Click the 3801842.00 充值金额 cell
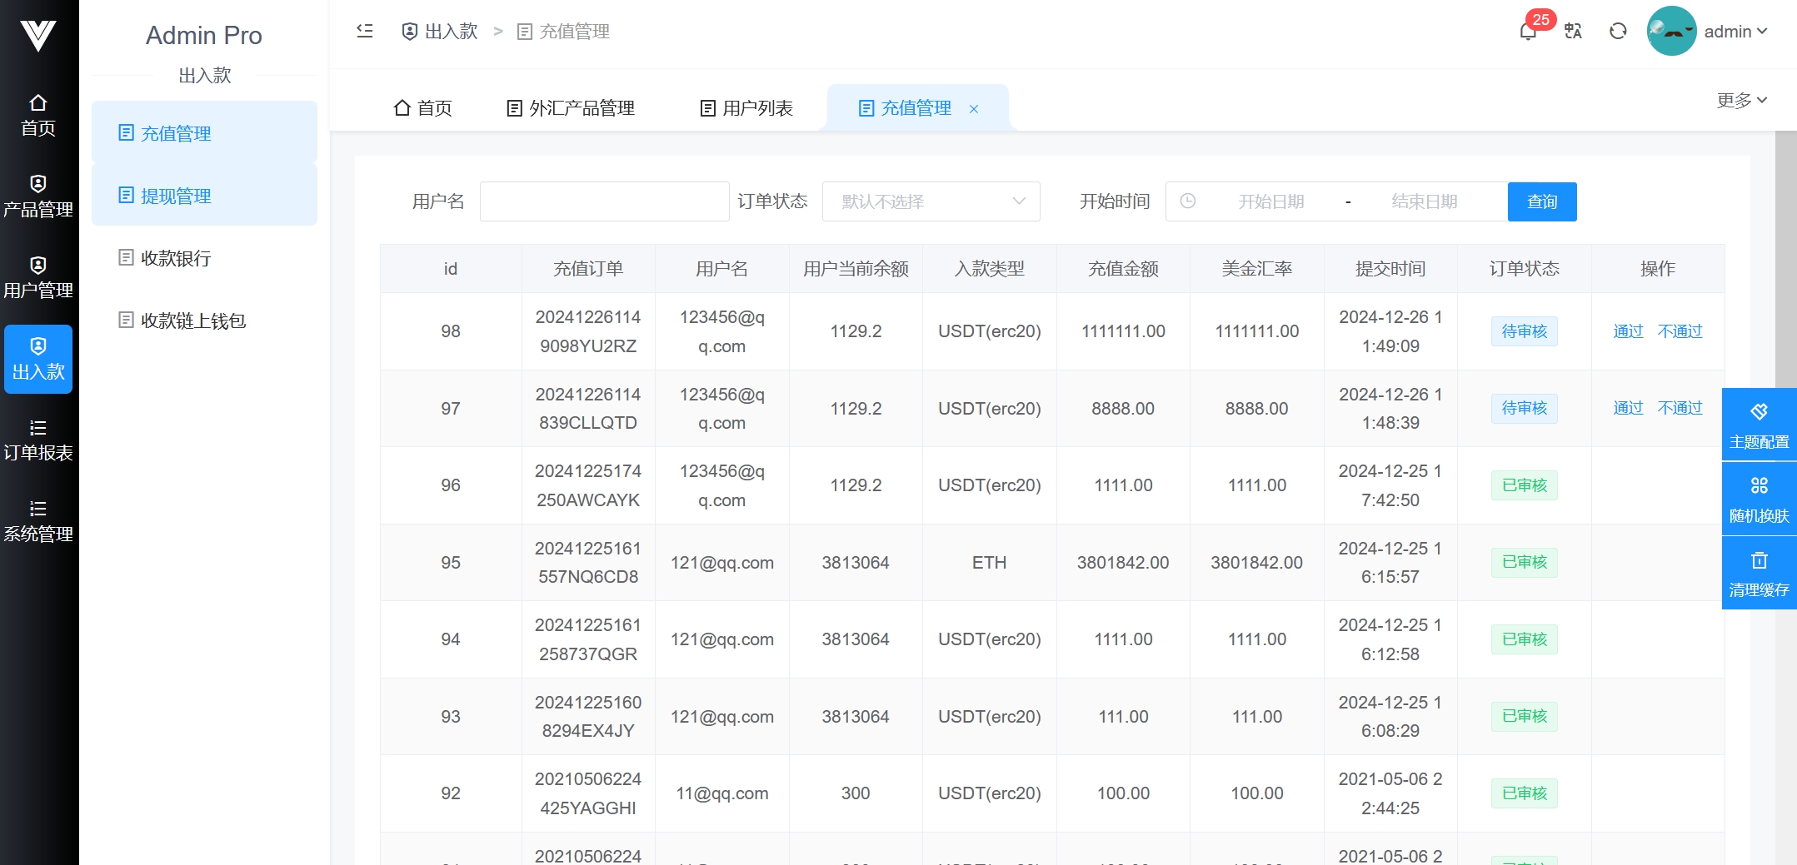Image resolution: width=1797 pixels, height=865 pixels. (1123, 563)
